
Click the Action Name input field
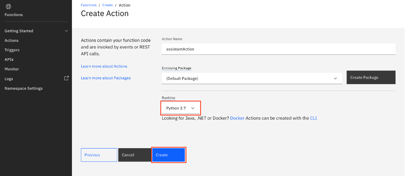coord(278,49)
